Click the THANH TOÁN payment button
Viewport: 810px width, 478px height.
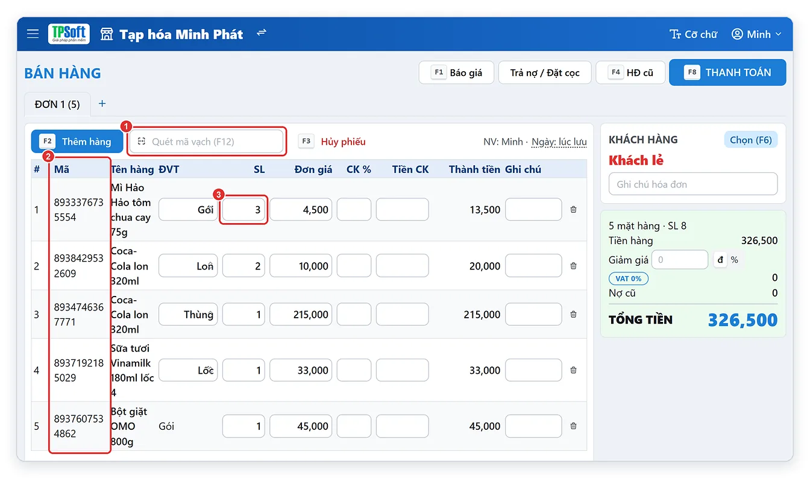[x=727, y=72]
